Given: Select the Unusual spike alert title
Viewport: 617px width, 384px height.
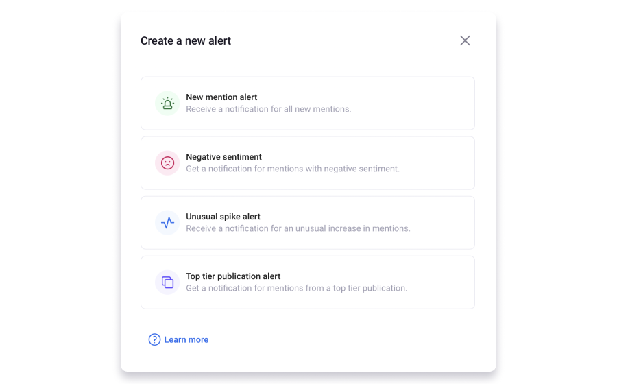Looking at the screenshot, I should click(x=223, y=217).
